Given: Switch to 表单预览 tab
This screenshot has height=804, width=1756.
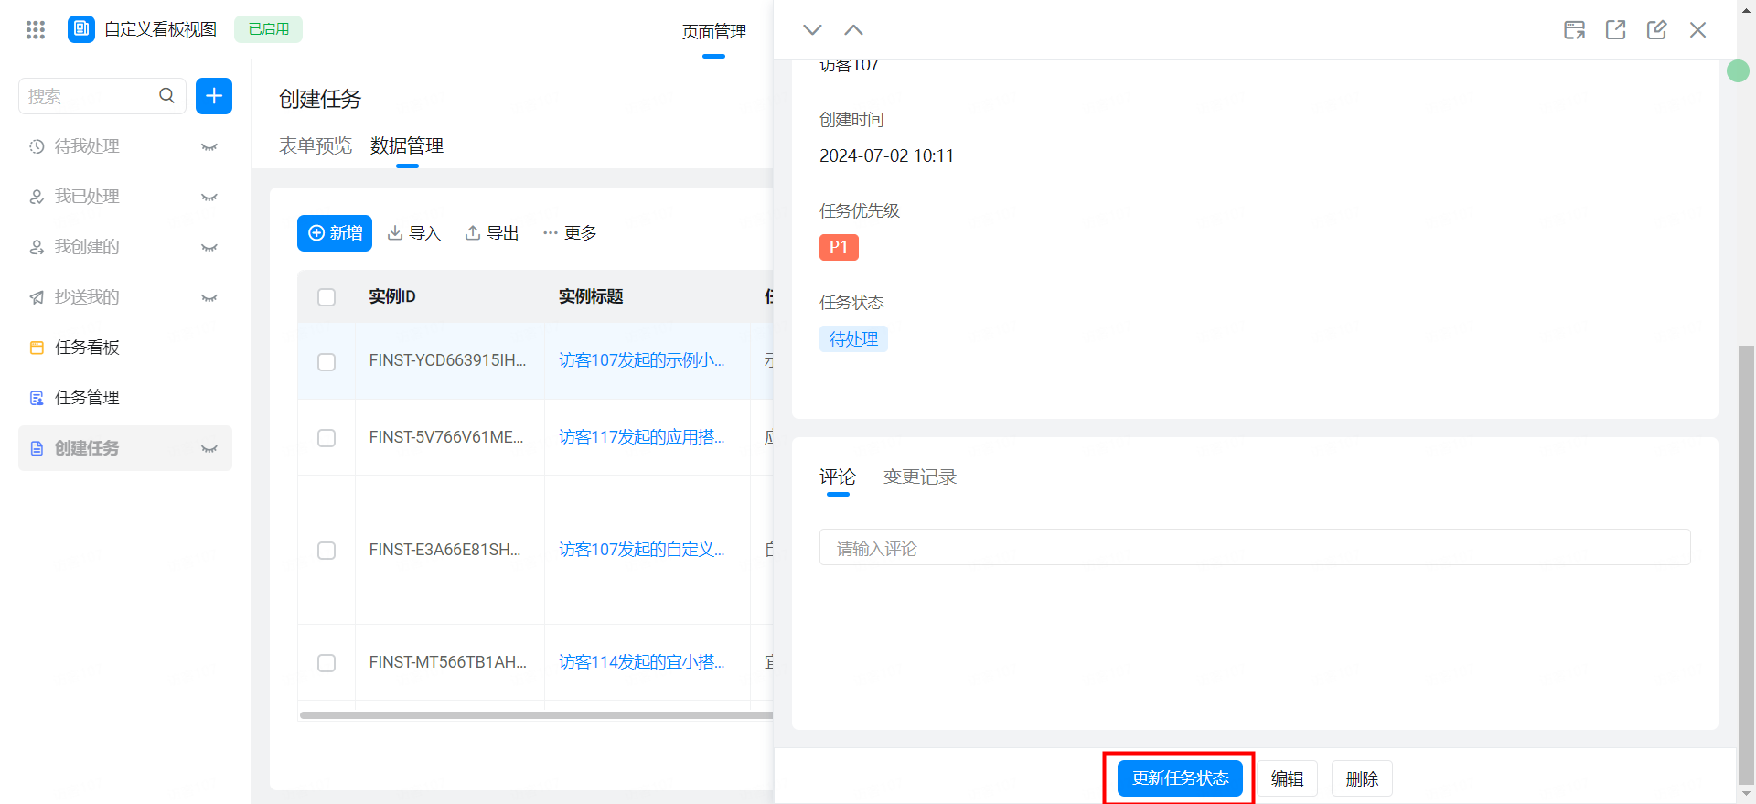Looking at the screenshot, I should (x=316, y=145).
